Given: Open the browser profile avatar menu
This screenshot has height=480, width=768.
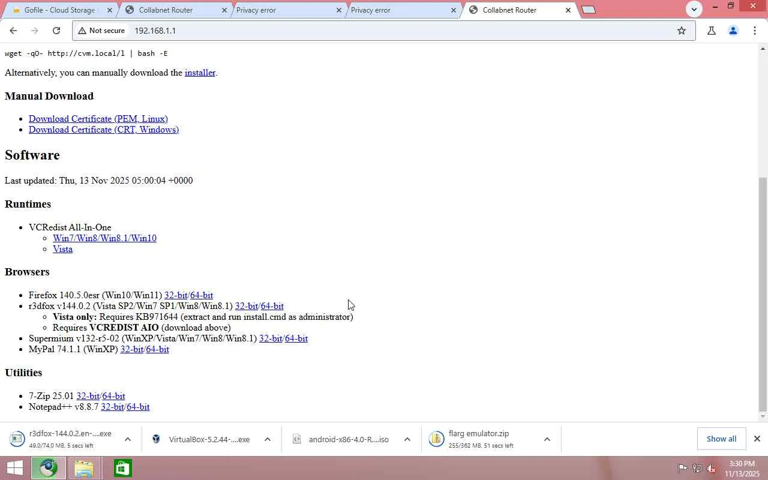Looking at the screenshot, I should (733, 31).
